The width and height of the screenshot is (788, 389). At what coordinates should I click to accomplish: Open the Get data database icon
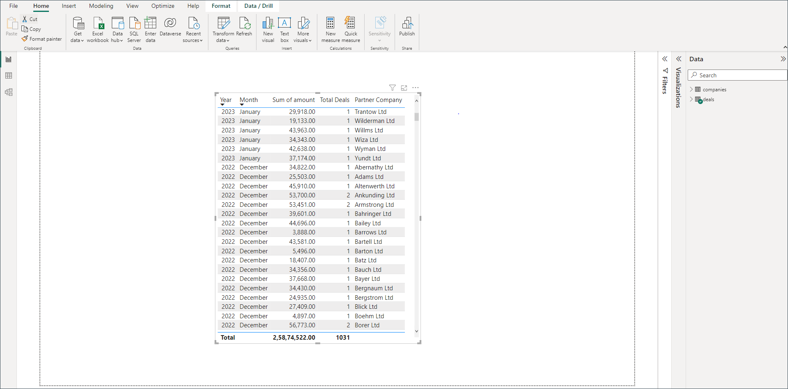[78, 23]
